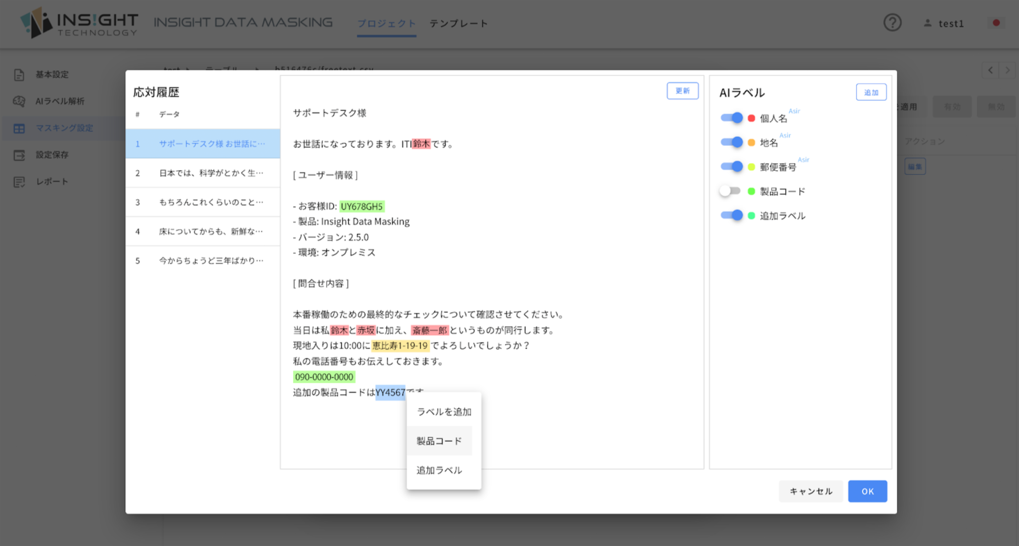The width and height of the screenshot is (1019, 546).
Task: Select the 基本設定 sidebar icon
Action: pos(19,75)
